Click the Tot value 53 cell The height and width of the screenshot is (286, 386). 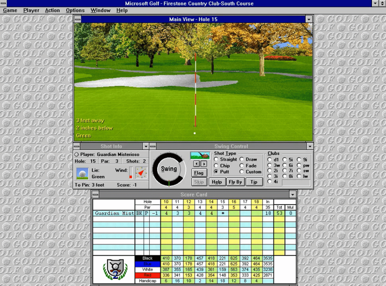click(279, 213)
